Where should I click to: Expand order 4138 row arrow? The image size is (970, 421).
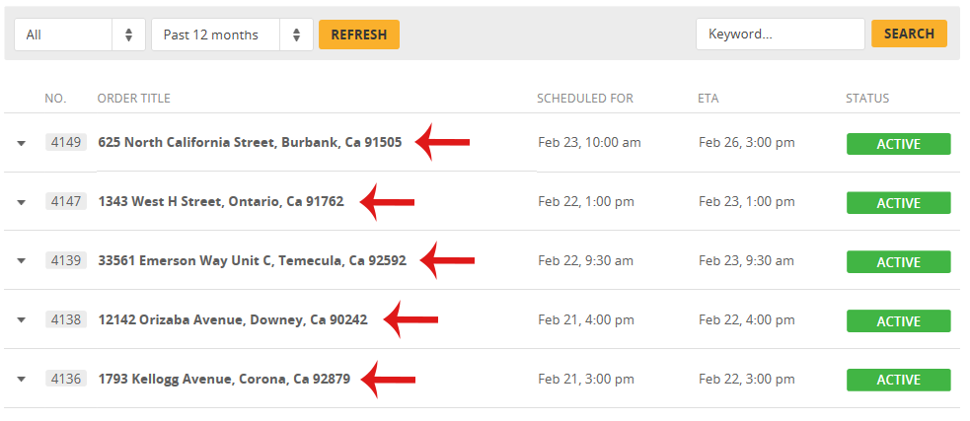21,320
